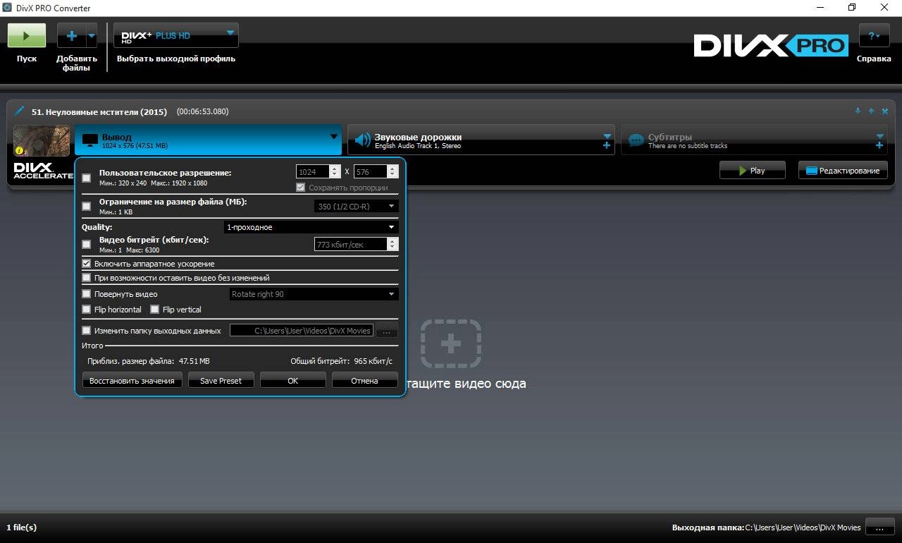
Task: Click the 1 file(s) status text
Action: pyautogui.click(x=21, y=527)
